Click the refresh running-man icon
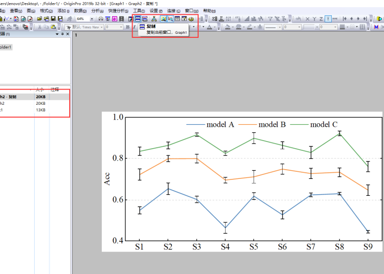 click(70, 19)
